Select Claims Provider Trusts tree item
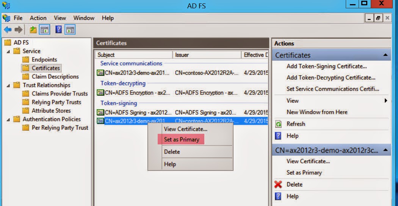This screenshot has width=398, height=206. click(60, 94)
